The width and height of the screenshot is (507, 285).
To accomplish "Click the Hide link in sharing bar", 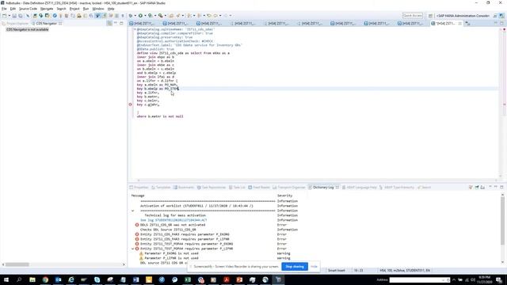I will click(314, 267).
